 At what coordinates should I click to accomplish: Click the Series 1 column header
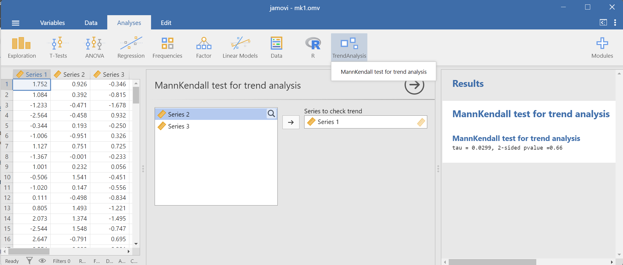click(32, 74)
